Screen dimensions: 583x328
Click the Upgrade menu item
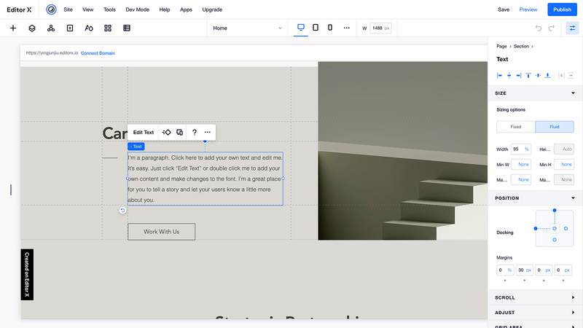click(x=212, y=9)
